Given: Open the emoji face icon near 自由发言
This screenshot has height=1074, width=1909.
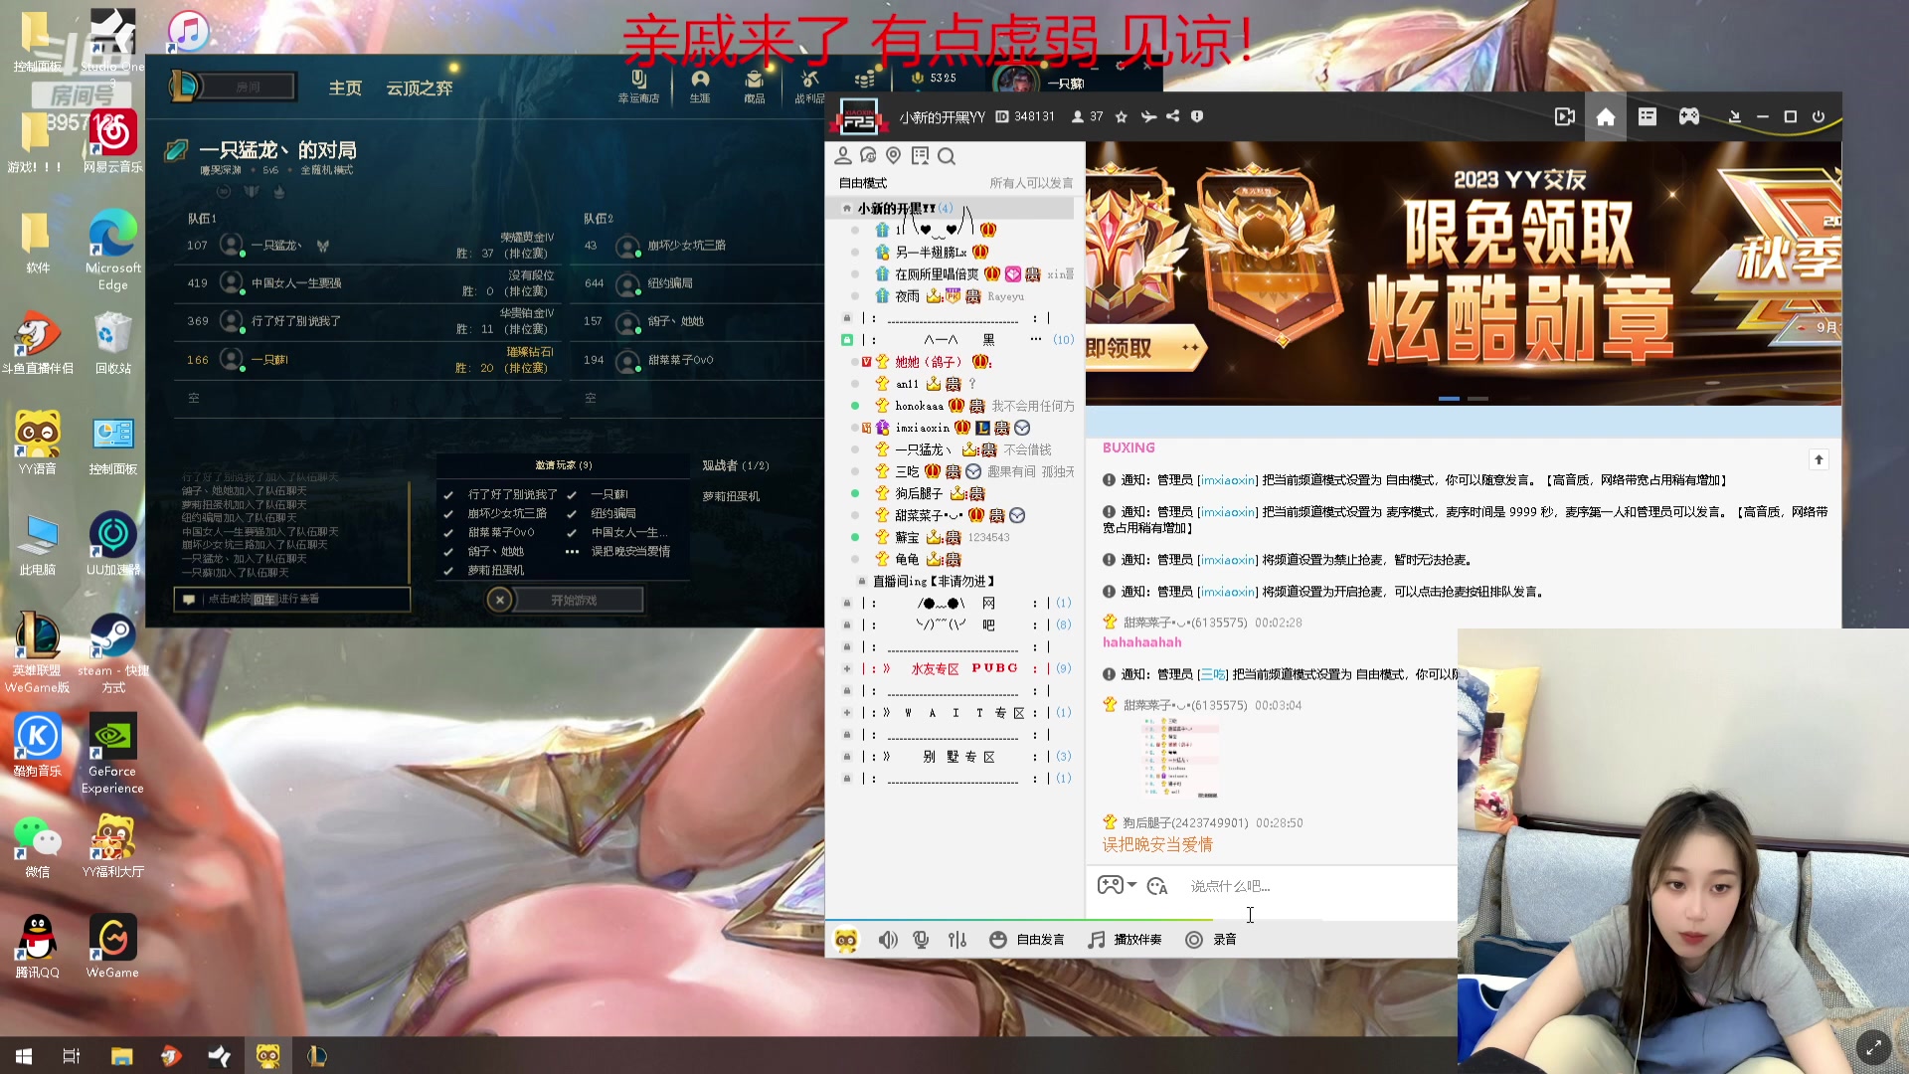Looking at the screenshot, I should [x=998, y=939].
